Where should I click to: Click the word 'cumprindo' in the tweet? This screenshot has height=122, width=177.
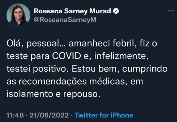point(145,69)
